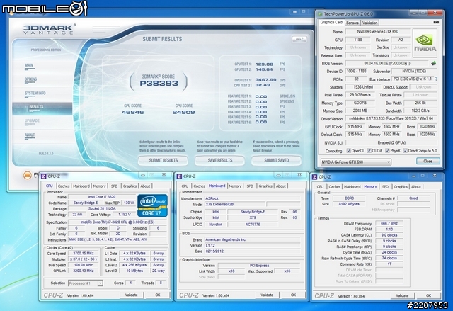The height and width of the screenshot is (311, 453).
Task: Click the Core Voltage value 1.192 V
Action: tap(125, 215)
